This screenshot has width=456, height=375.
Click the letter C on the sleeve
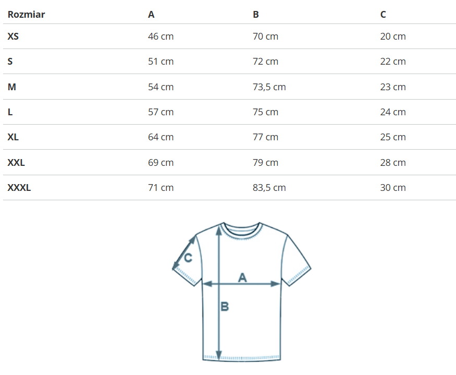pyautogui.click(x=188, y=258)
